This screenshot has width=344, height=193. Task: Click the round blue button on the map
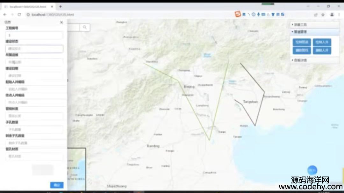[312, 170]
